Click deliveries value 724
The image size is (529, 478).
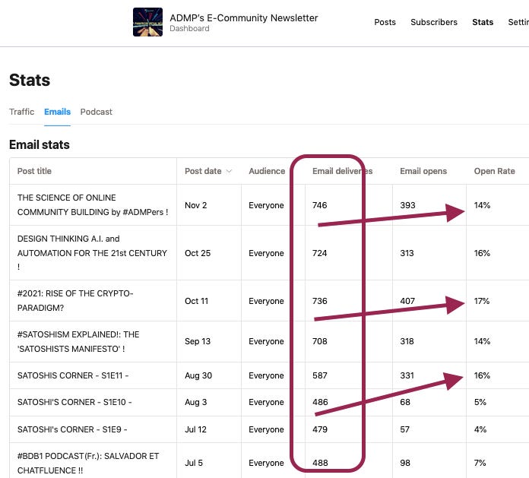click(319, 253)
